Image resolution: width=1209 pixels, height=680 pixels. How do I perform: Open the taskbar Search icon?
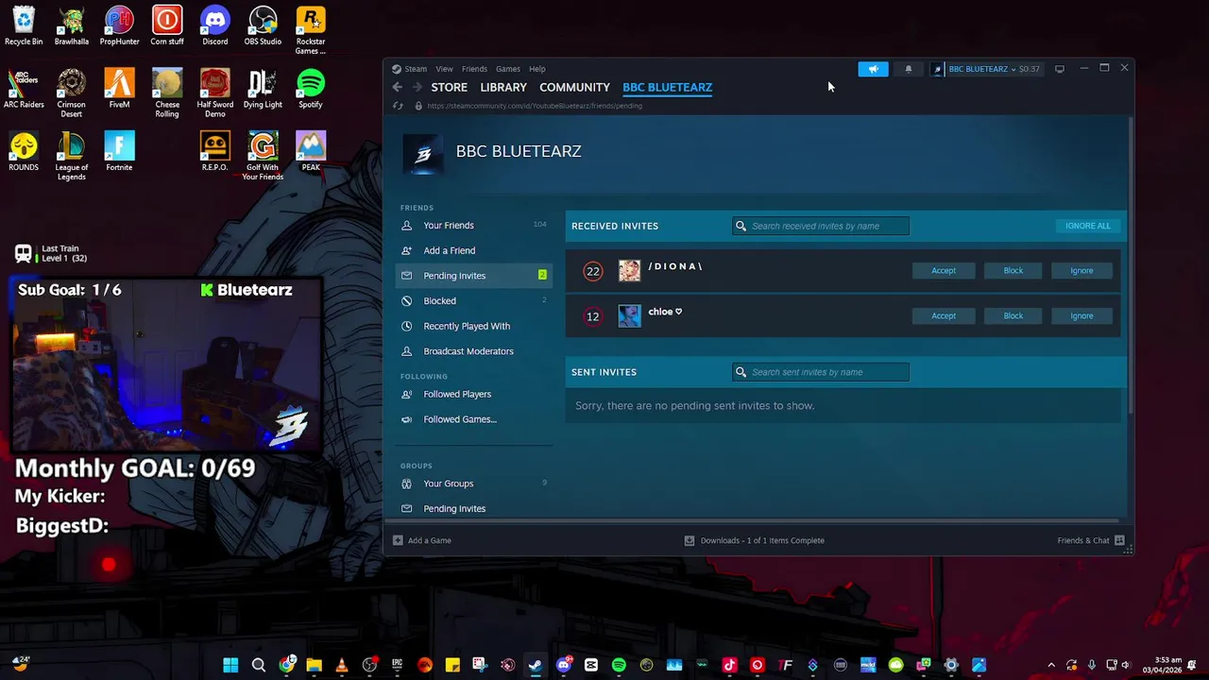point(258,666)
